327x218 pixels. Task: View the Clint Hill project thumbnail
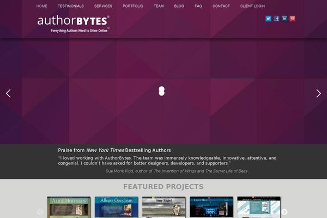(211, 207)
